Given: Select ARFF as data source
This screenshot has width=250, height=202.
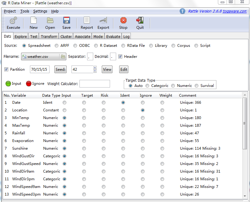Looking at the screenshot, I should tap(57, 46).
